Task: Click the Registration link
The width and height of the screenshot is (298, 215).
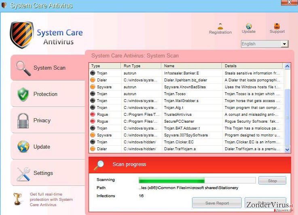Action: 220,32
